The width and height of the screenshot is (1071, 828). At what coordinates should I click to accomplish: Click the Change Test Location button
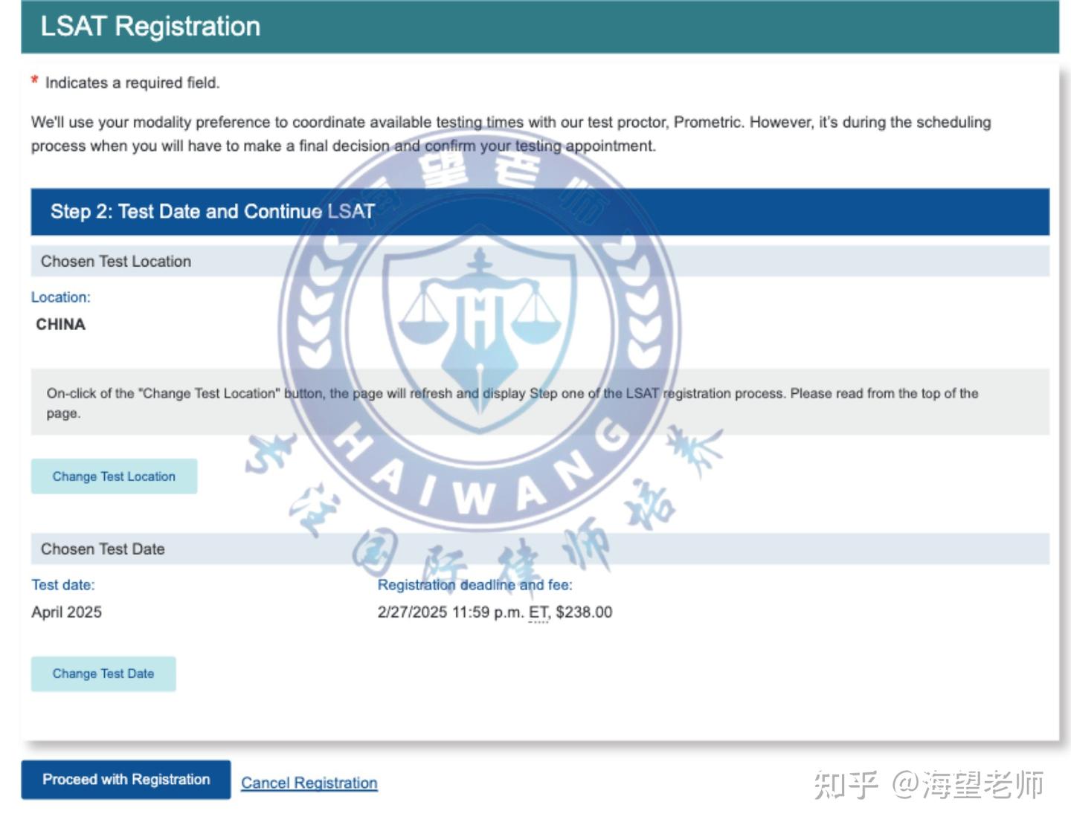click(x=114, y=476)
